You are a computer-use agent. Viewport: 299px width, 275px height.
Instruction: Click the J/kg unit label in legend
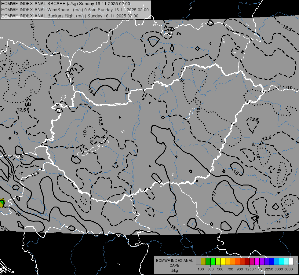tap(174, 271)
